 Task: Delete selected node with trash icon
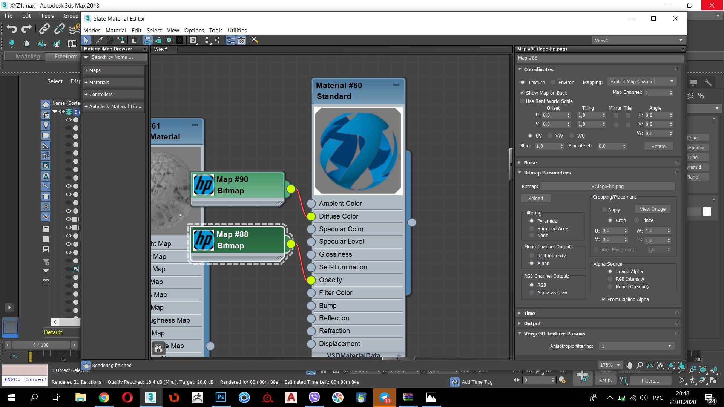pyautogui.click(x=134, y=40)
